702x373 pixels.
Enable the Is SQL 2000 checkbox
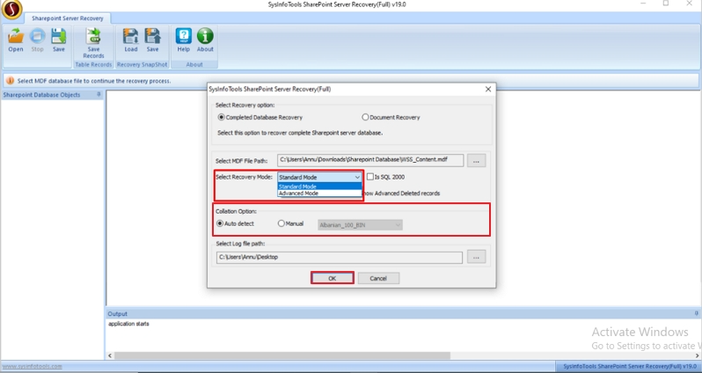(x=369, y=177)
